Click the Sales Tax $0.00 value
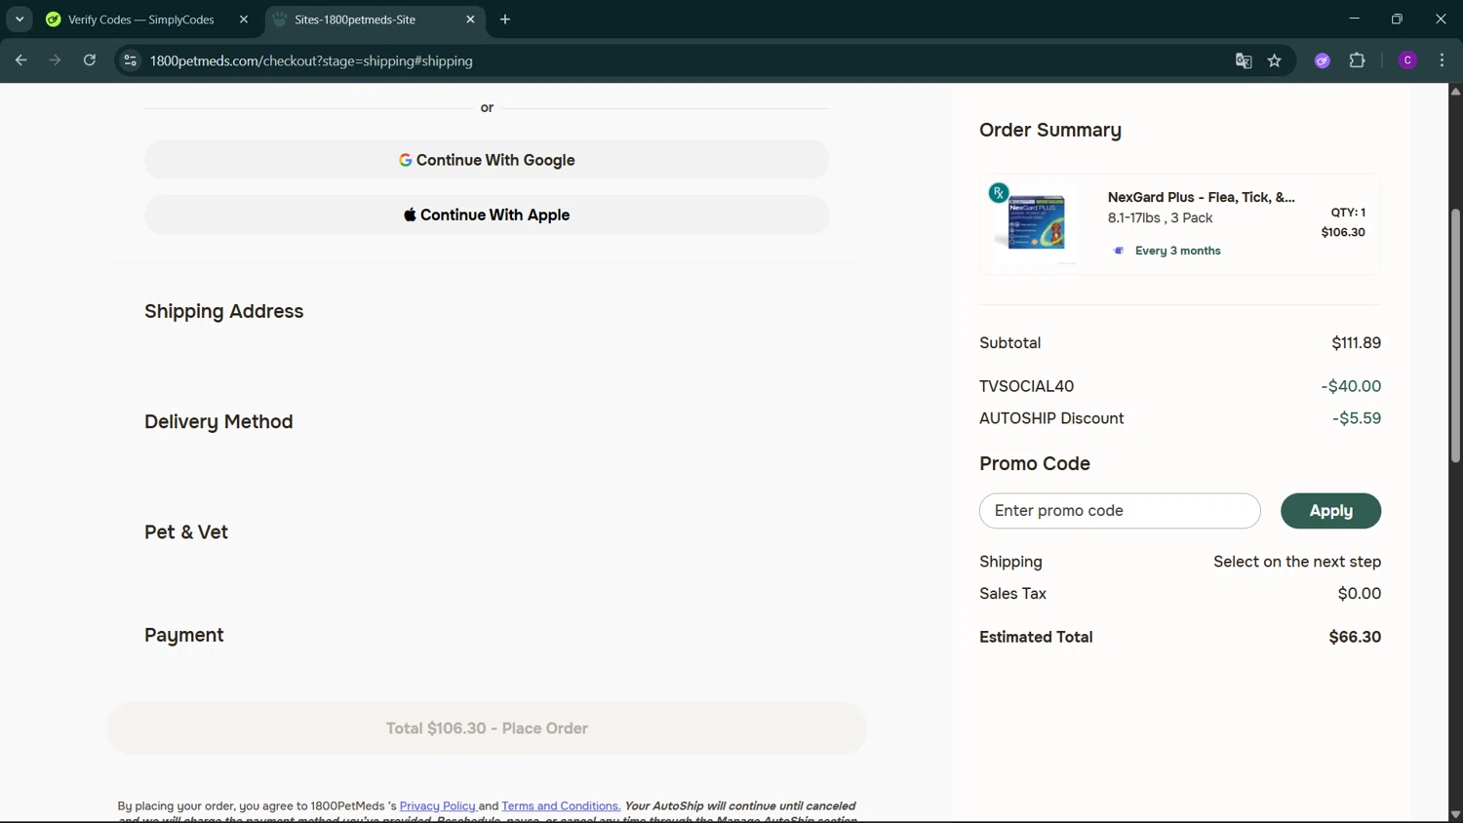Viewport: 1463px width, 823px height. [x=1360, y=594]
